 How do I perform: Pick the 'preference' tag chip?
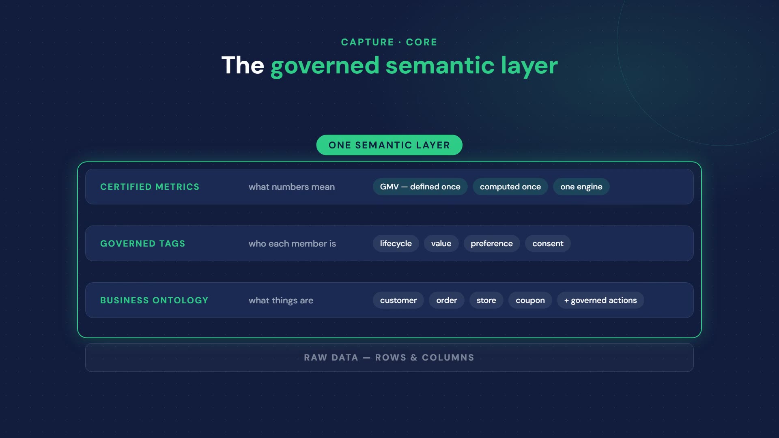pyautogui.click(x=491, y=243)
